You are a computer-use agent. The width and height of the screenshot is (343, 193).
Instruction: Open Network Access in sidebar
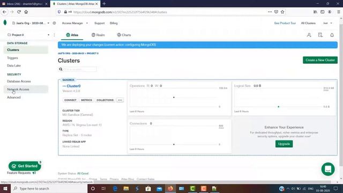tap(26, 90)
